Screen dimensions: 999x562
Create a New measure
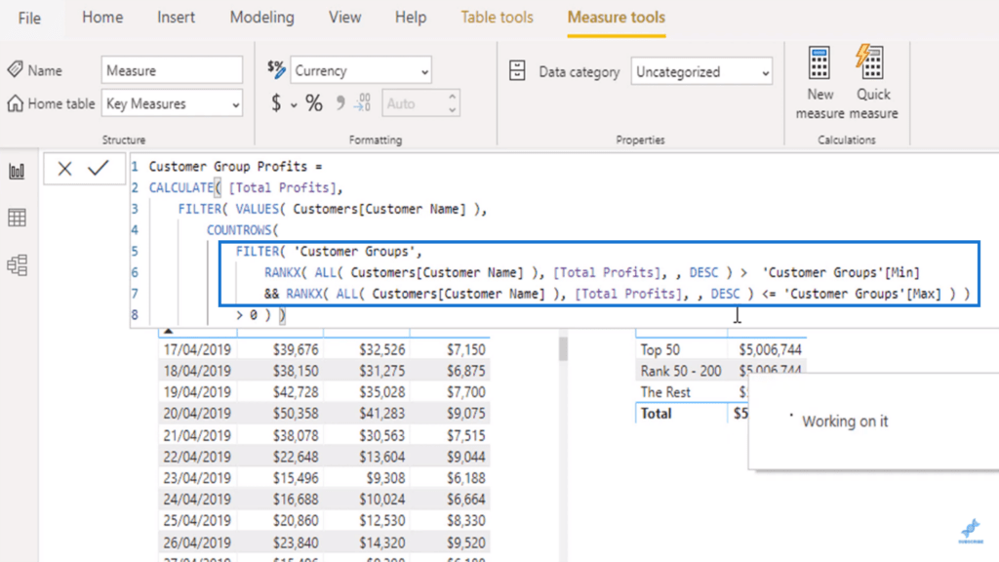[819, 83]
